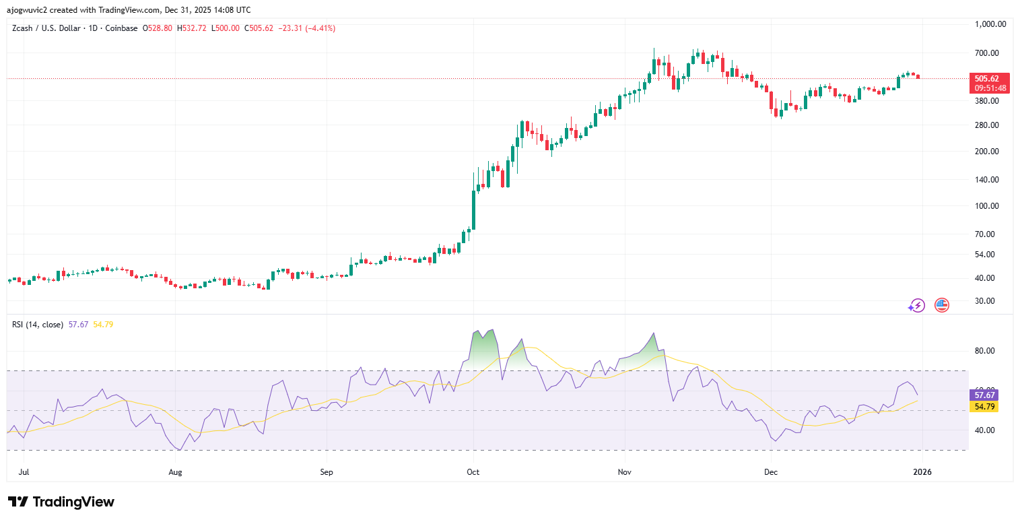Click the yellow RSI value label 54.79
Screen dimensions: 1020x522
985,407
